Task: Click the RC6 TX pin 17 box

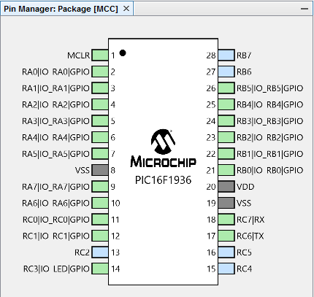Action: 226,236
